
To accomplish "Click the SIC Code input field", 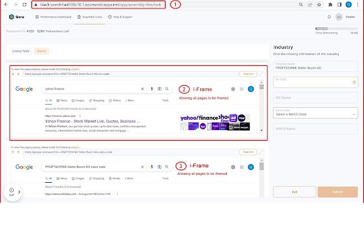I will click(x=316, y=82).
